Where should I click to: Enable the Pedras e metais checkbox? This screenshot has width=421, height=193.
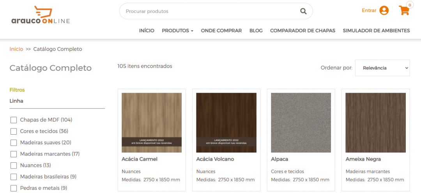pos(14,188)
